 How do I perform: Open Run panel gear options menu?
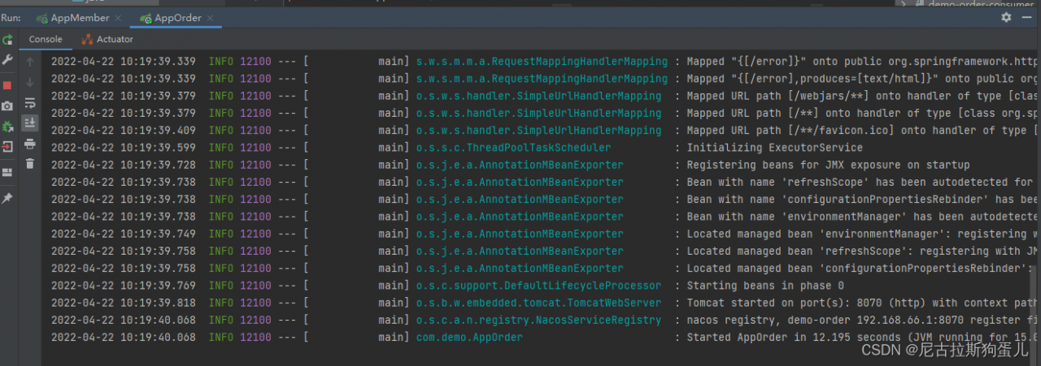point(1006,17)
